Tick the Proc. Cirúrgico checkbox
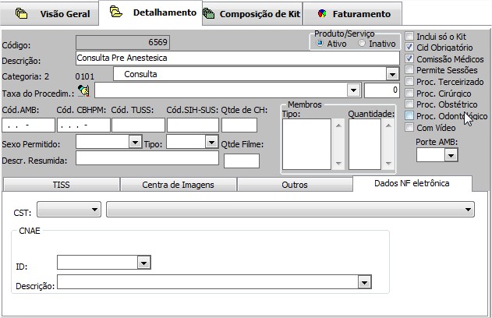 (409, 94)
